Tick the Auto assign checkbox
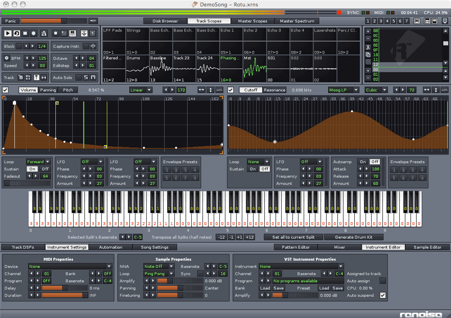Viewport: 451px width, 318px height. point(383,281)
